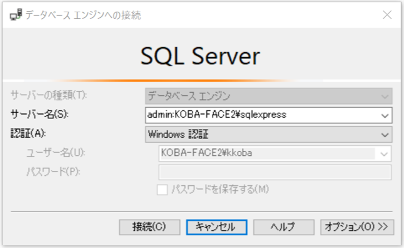Open the サーバーの種類 dropdown
Image resolution: width=404 pixels, height=248 pixels.
(x=269, y=96)
